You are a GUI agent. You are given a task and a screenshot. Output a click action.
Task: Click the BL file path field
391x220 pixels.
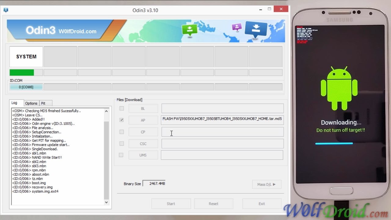222,108
